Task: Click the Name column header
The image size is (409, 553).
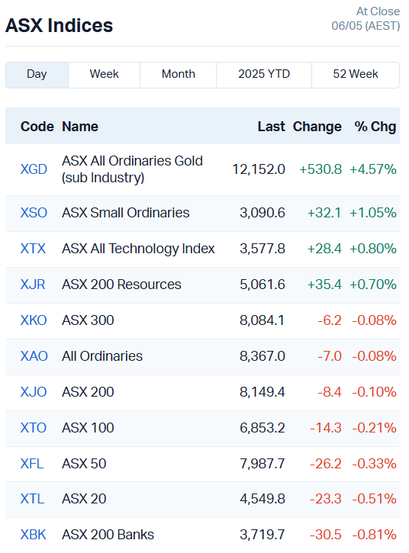Action: (80, 127)
